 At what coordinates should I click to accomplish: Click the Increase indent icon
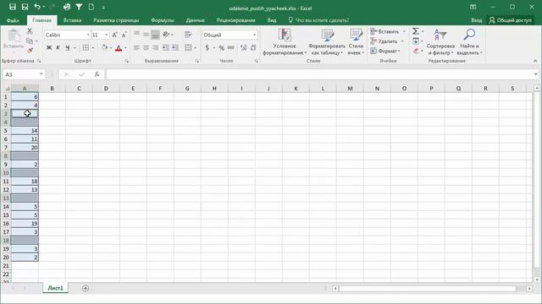pos(175,47)
